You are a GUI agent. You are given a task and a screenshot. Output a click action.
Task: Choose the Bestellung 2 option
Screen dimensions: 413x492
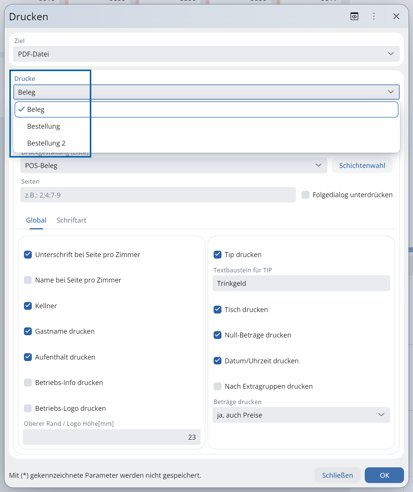pos(46,143)
